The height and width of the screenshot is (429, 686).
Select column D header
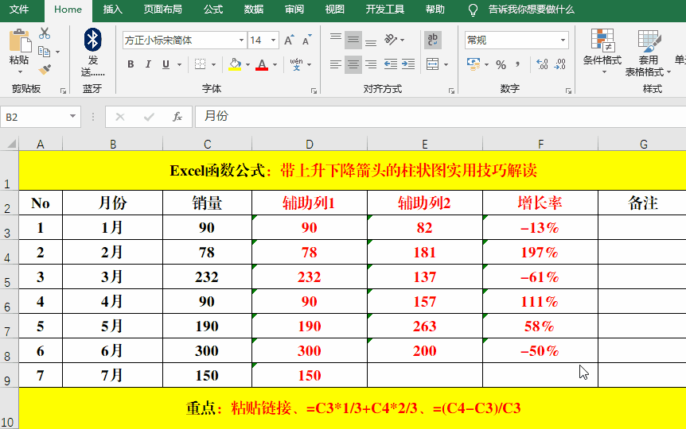(310, 144)
